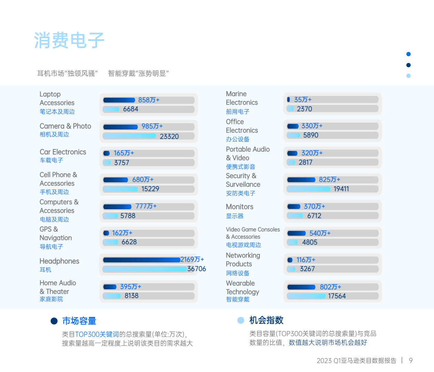The image size is (434, 372).
Task: Click the Camera & Photo 23320 bar
Action: coord(130,136)
